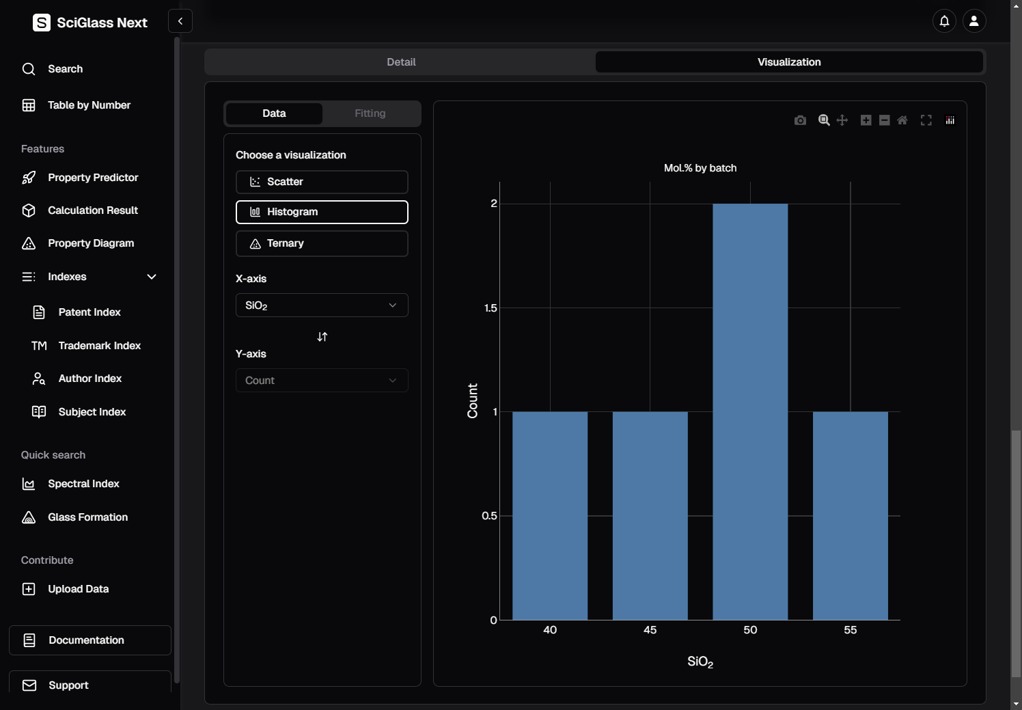Viewport: 1022px width, 710px height.
Task: Go to Property Predictor page
Action: (93, 178)
